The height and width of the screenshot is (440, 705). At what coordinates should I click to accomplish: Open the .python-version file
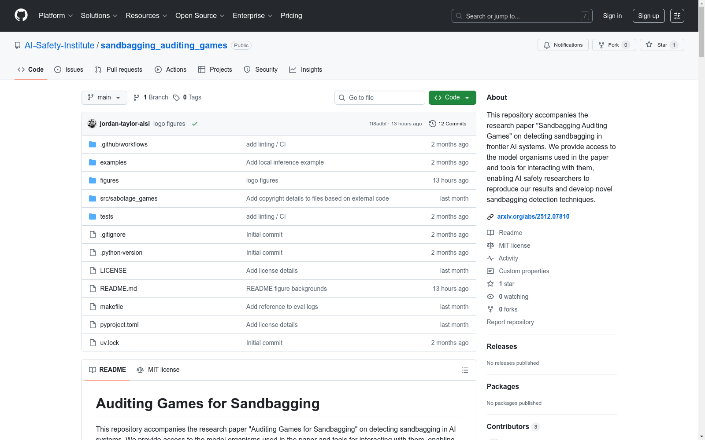click(x=121, y=253)
